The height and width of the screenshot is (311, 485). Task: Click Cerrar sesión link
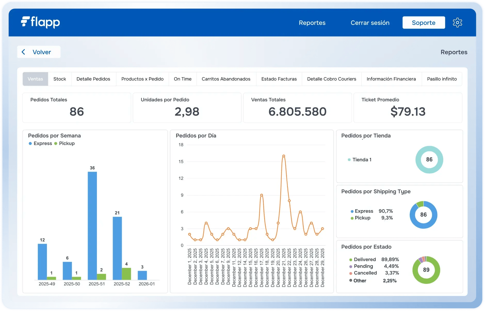pyautogui.click(x=370, y=23)
